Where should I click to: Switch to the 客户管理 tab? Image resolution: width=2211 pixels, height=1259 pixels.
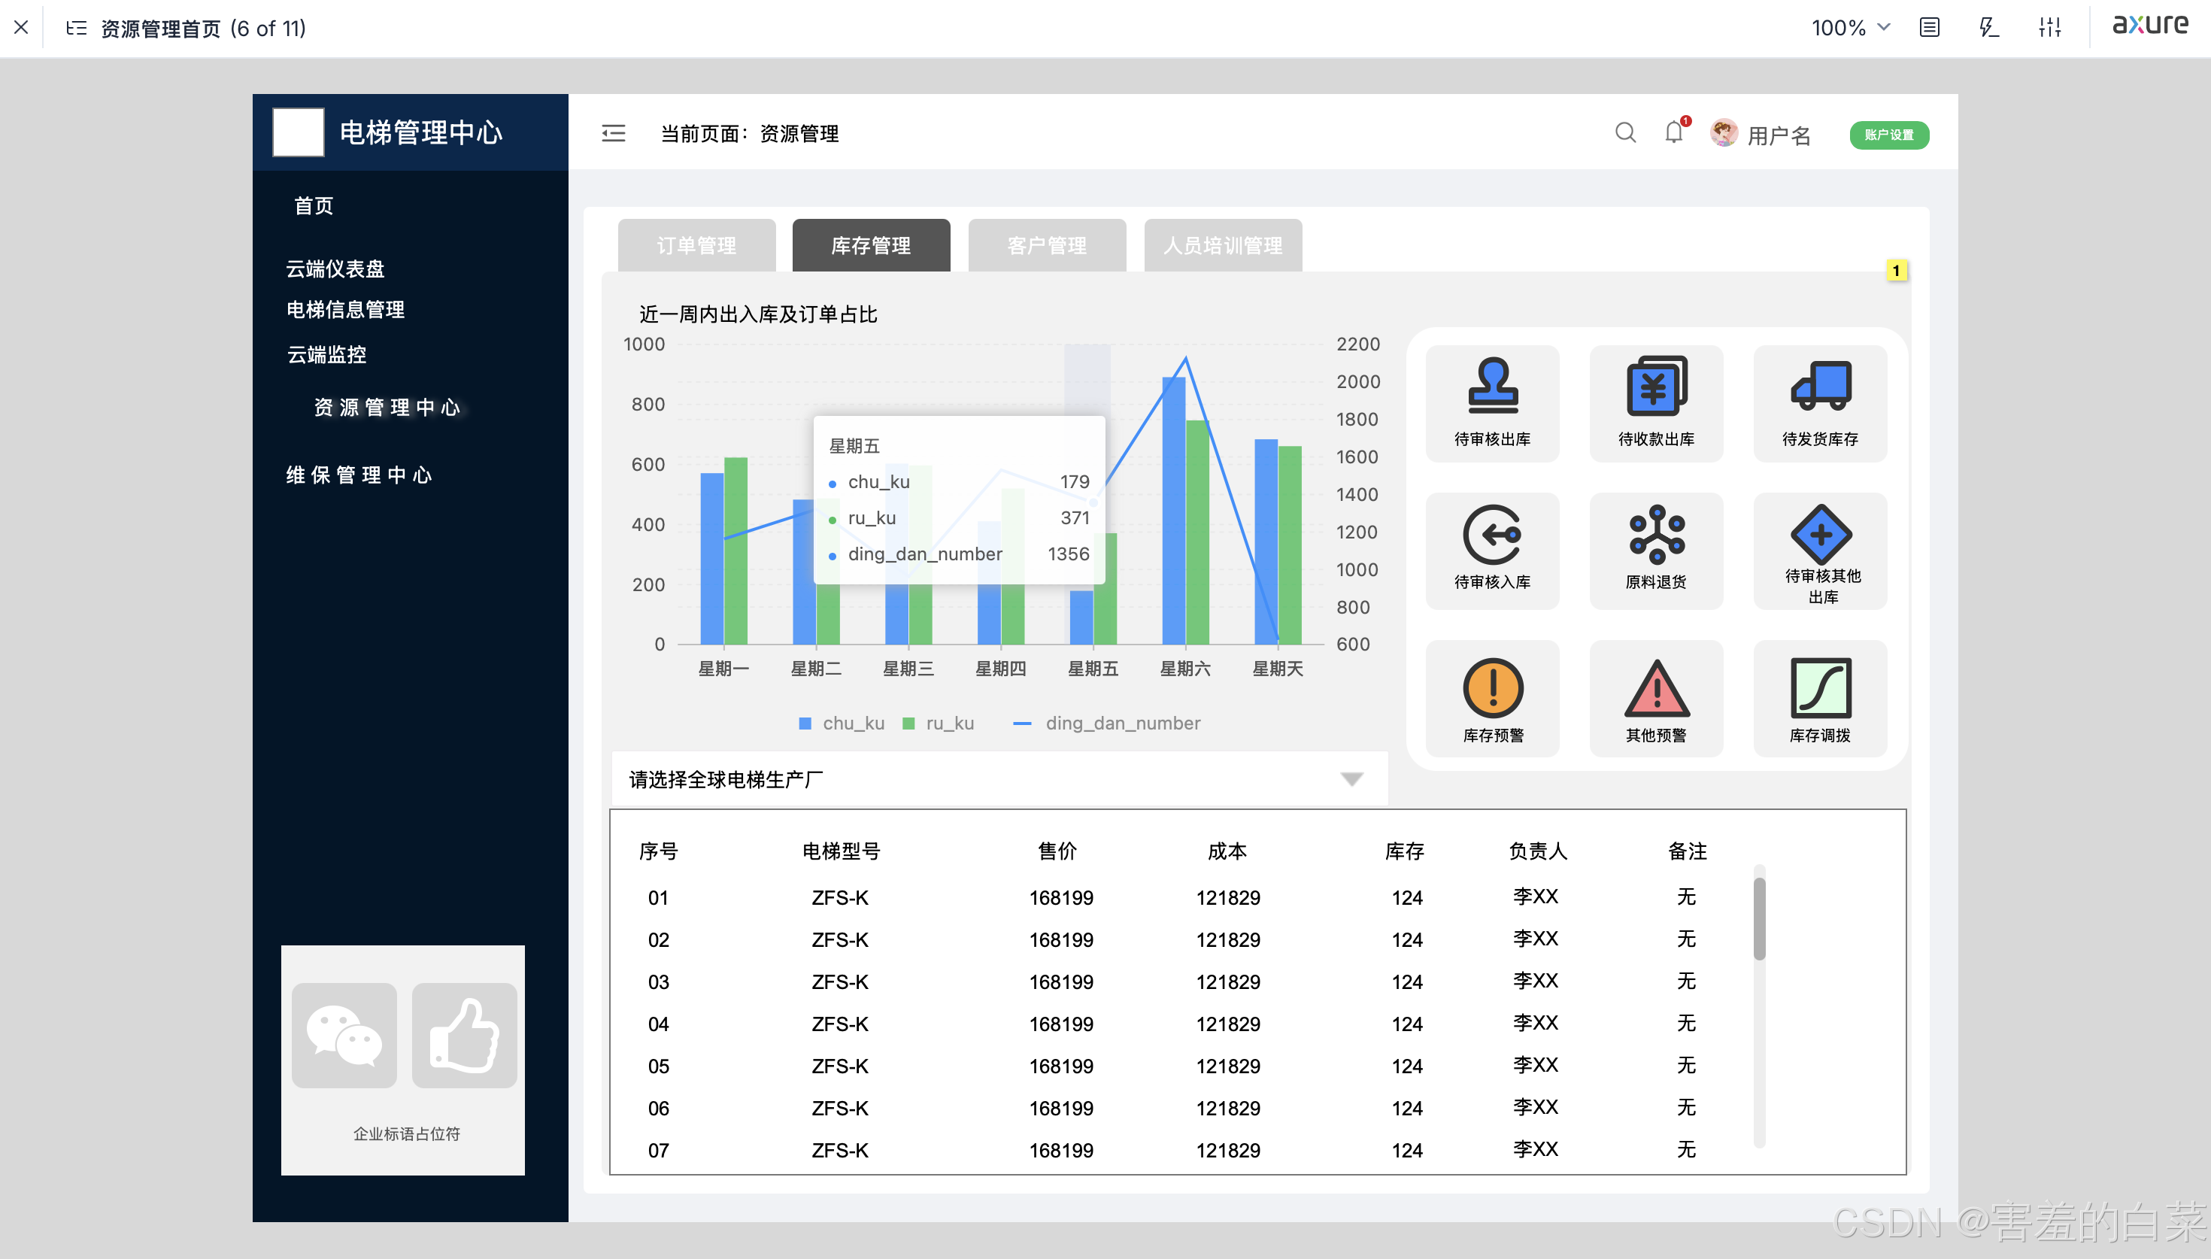(1046, 246)
